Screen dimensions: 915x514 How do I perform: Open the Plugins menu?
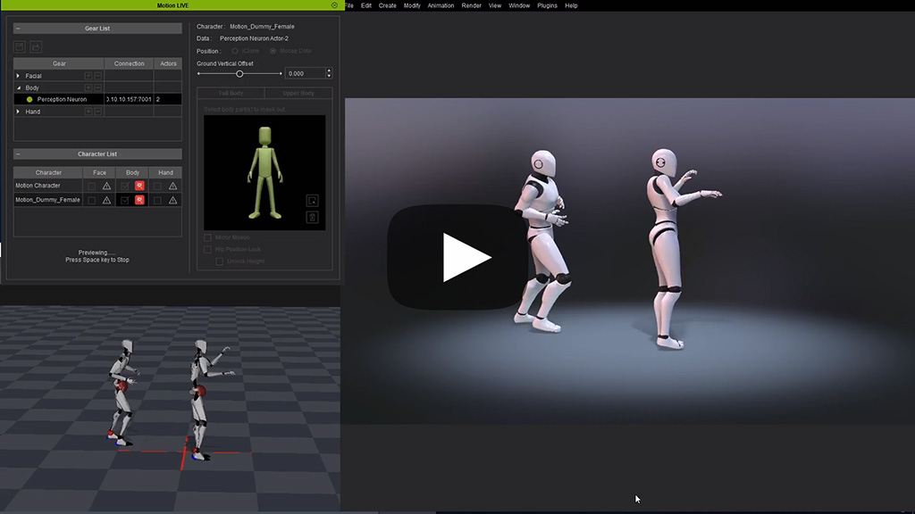[x=547, y=5]
